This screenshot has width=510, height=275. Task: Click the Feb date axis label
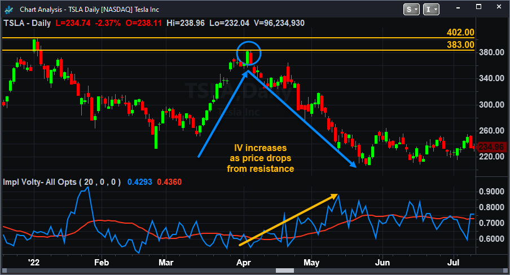coord(102,263)
